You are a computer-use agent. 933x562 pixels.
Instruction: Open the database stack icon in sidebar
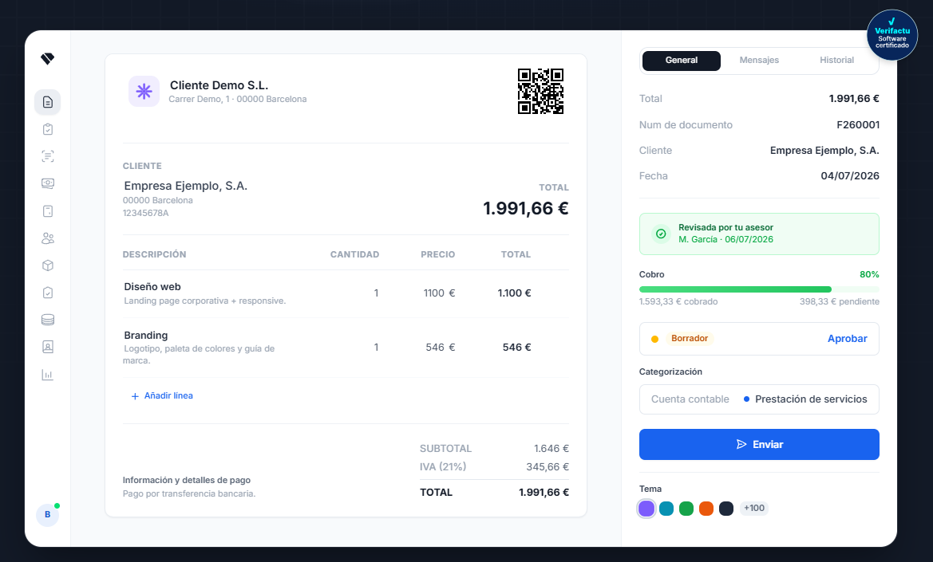(x=48, y=320)
